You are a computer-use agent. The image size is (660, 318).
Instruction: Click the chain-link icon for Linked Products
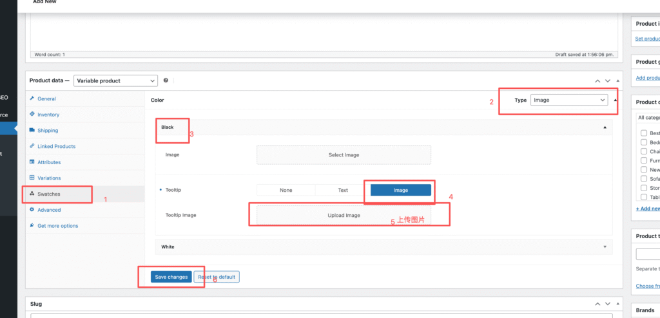[32, 146]
